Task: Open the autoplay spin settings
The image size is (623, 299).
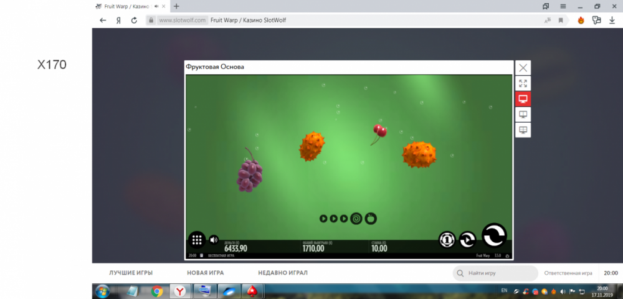Action: tap(467, 239)
